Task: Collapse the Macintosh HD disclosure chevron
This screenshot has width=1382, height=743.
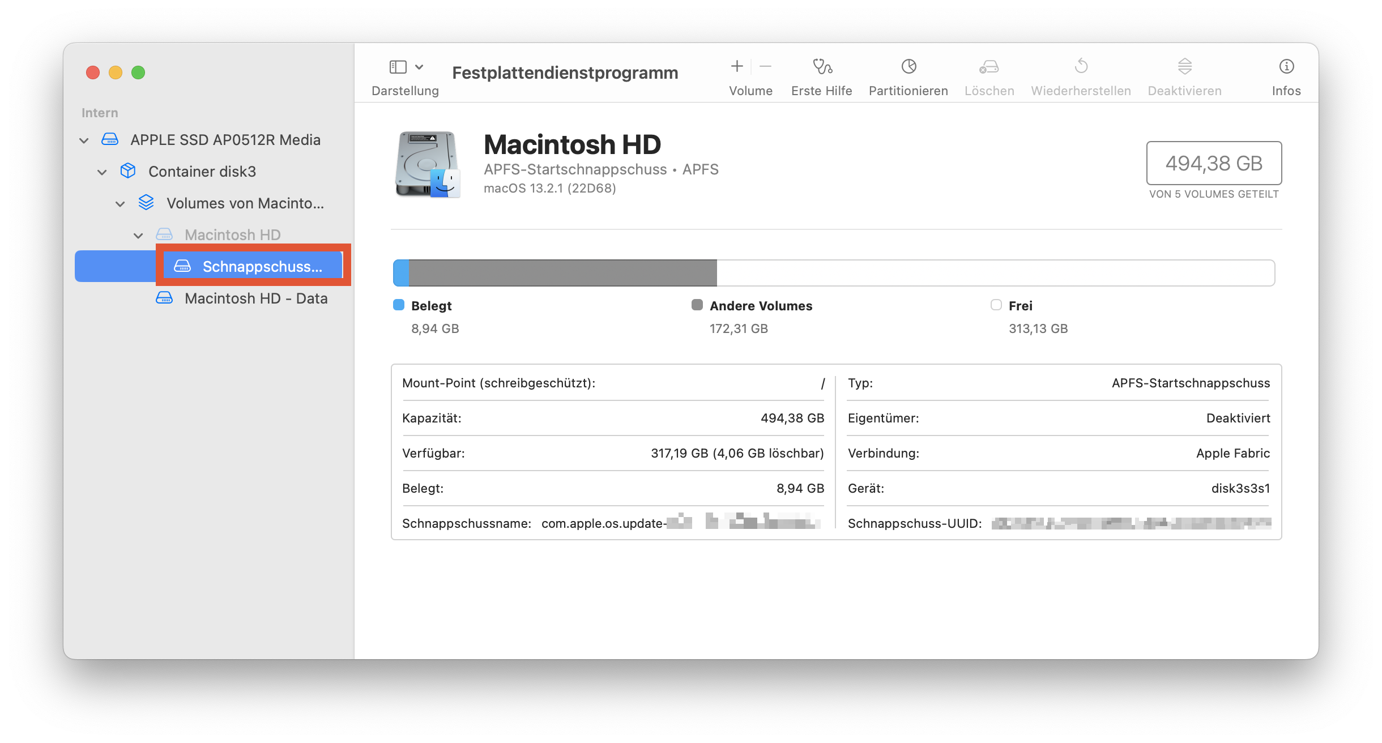Action: click(138, 236)
